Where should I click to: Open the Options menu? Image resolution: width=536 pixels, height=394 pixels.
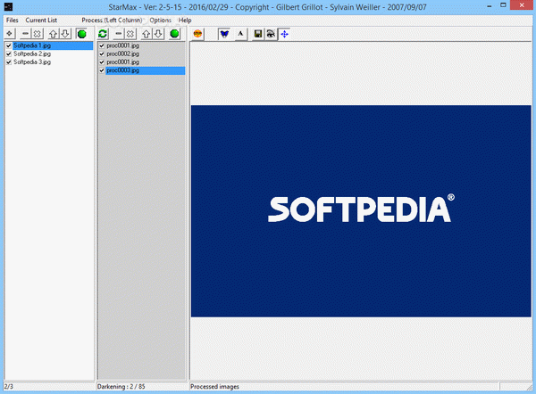point(160,21)
